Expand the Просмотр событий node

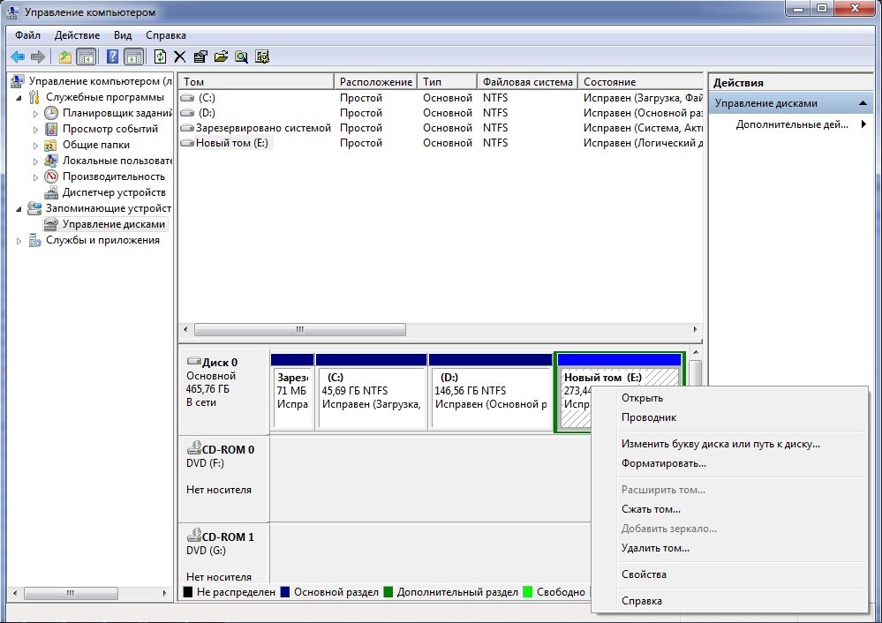[x=35, y=130]
